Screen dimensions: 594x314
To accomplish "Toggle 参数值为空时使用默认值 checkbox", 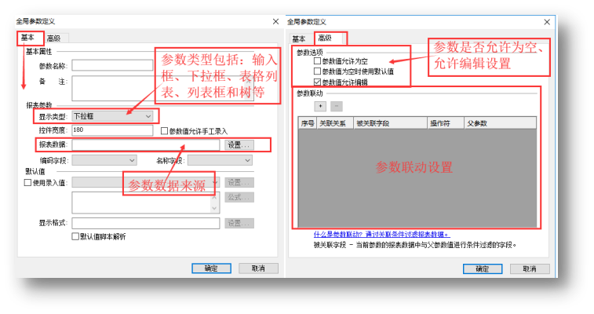I will [317, 71].
